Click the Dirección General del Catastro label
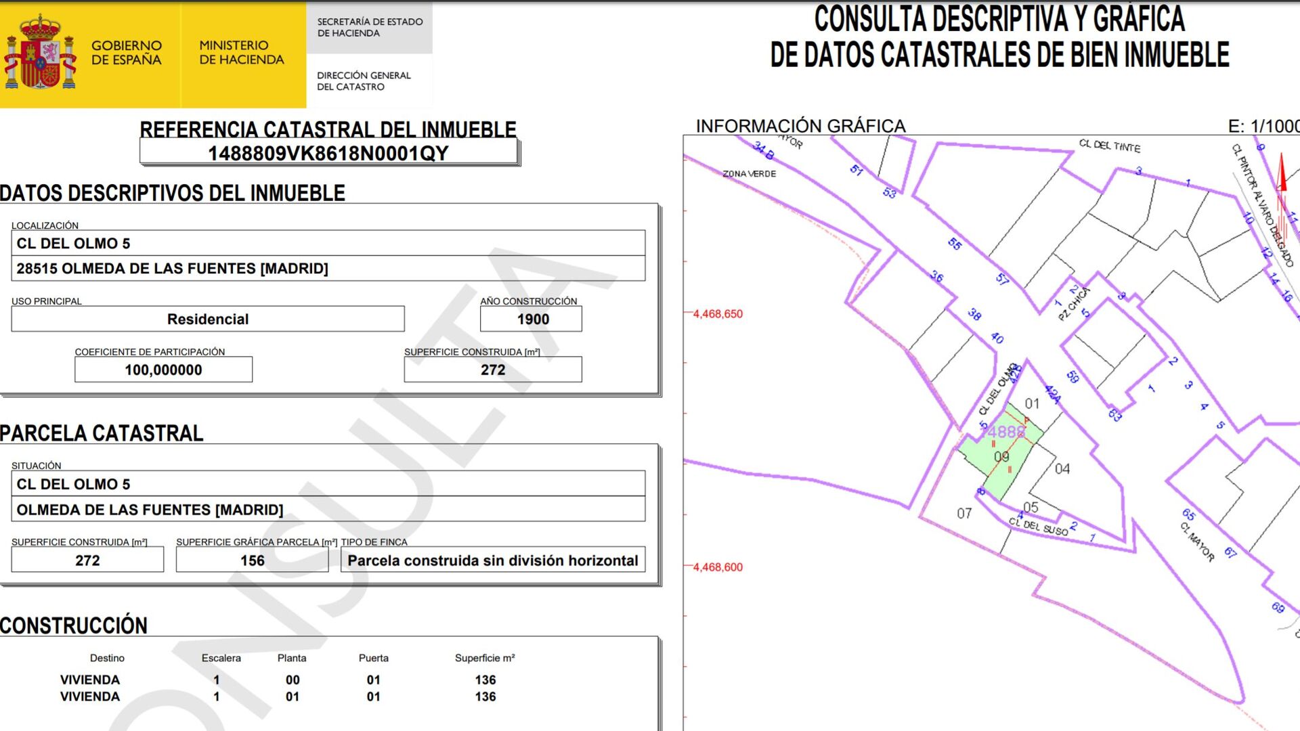The height and width of the screenshot is (731, 1300). (364, 81)
